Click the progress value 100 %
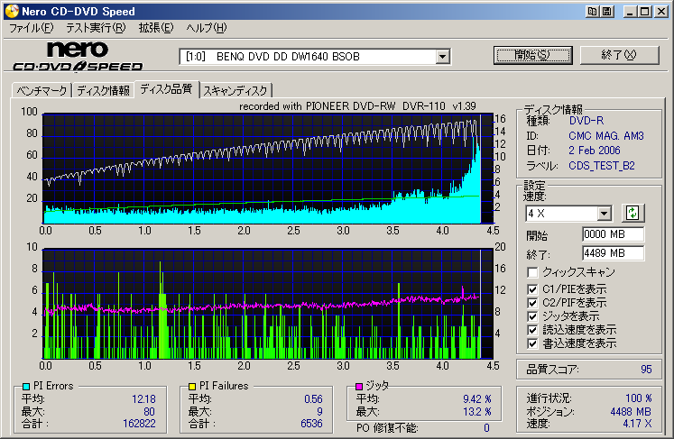Image resolution: width=674 pixels, height=439 pixels. point(638,398)
